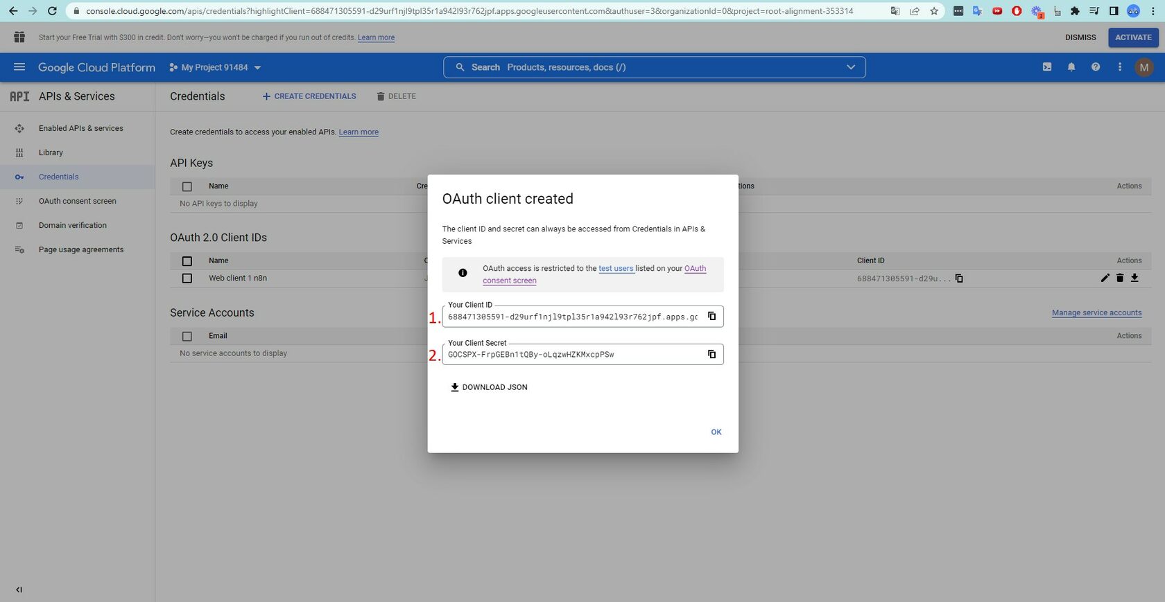
Task: Toggle the browser side panel
Action: (1114, 11)
